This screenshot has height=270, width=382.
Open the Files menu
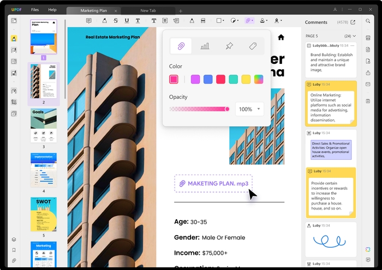click(x=35, y=10)
